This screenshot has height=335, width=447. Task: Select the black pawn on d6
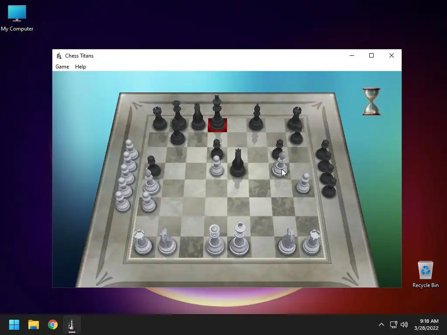(x=217, y=149)
